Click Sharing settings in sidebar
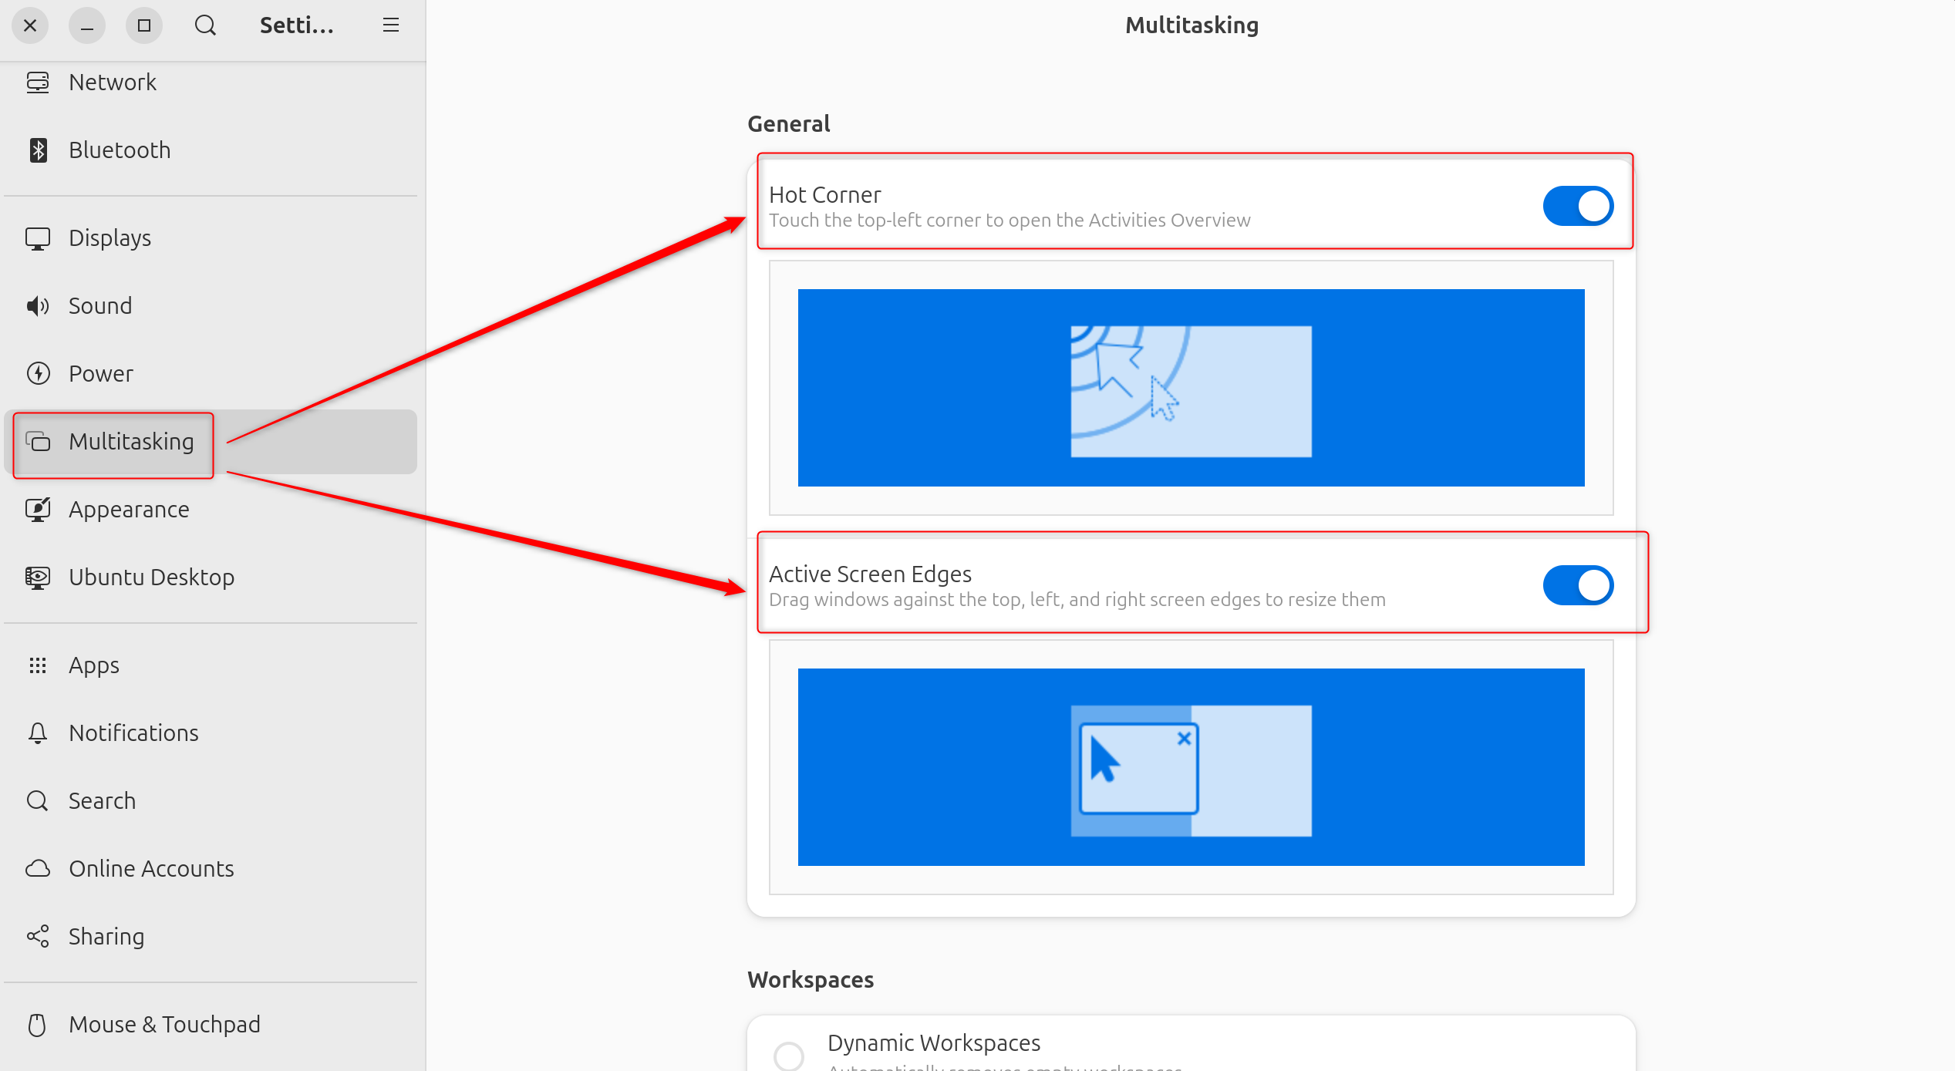 click(x=107, y=935)
